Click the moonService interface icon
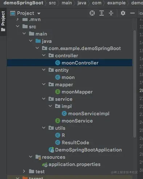 point(58,121)
